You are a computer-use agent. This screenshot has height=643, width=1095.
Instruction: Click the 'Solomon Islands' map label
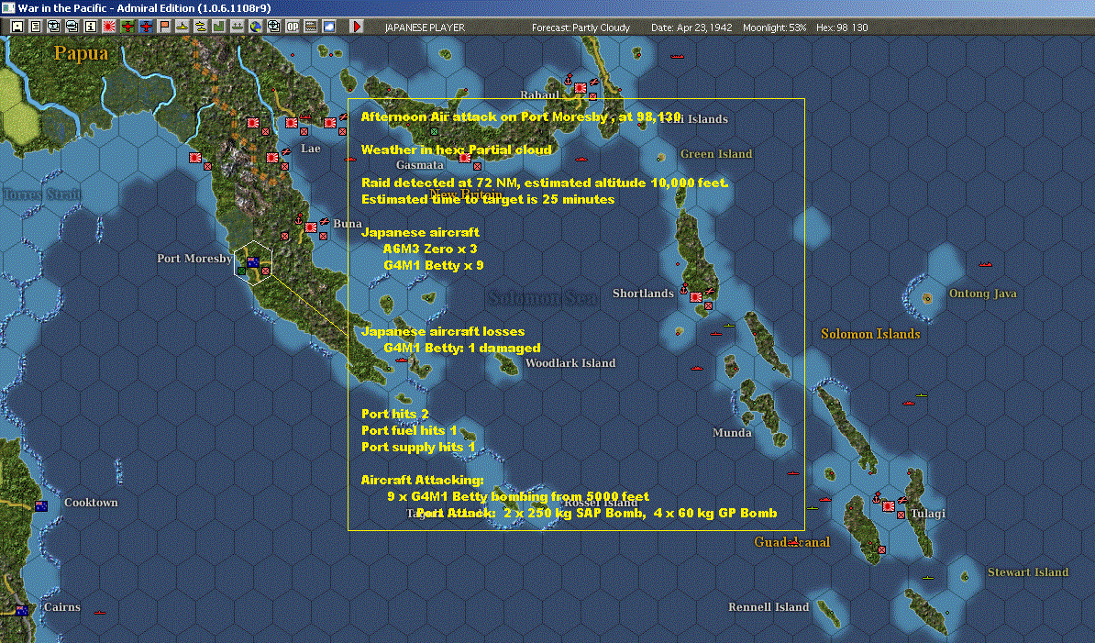pos(870,334)
